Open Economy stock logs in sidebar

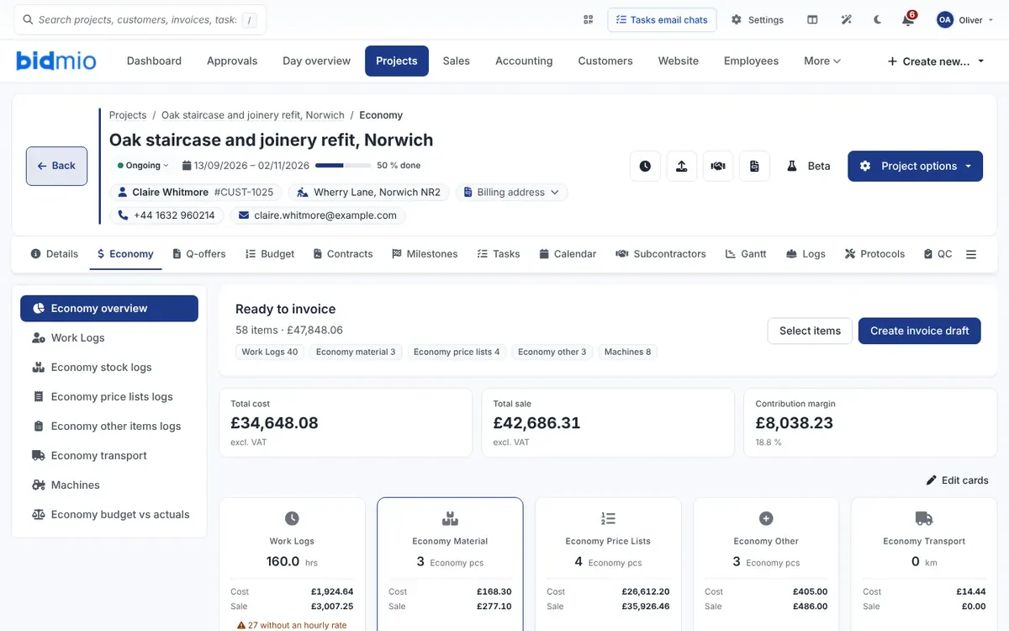point(109,367)
